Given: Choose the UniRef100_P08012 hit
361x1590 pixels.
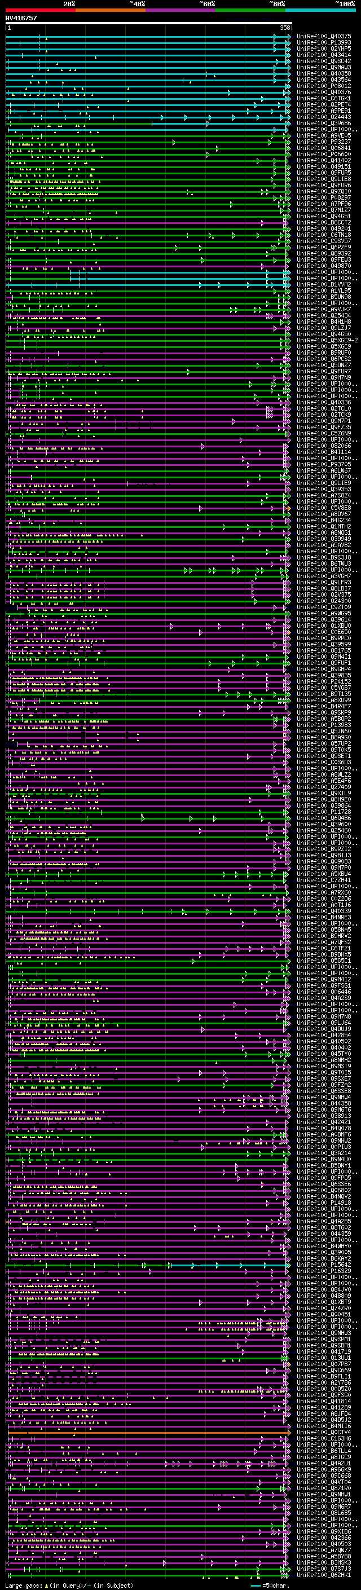Looking at the screenshot, I should coord(324,86).
